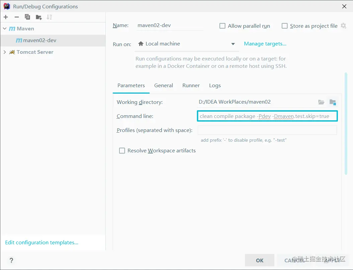Select the Maven tree node label

coord(25,29)
